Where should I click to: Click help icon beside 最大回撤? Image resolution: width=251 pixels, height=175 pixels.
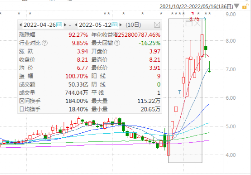(x=117, y=43)
